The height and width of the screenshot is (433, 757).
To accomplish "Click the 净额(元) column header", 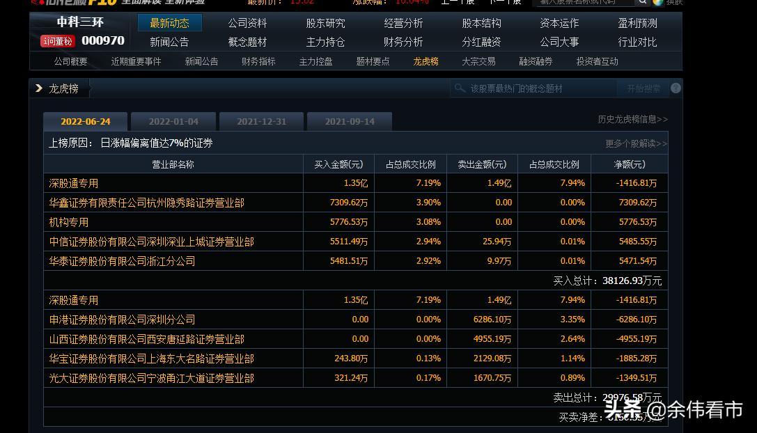I will click(630, 164).
